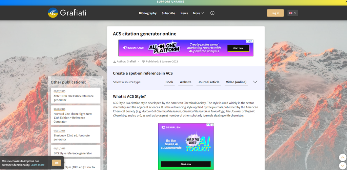The width and height of the screenshot is (347, 170).
Task: Open the Subscribe page
Action: tap(168, 13)
